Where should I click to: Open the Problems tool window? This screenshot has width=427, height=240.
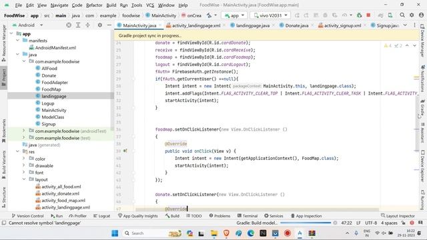[x=220, y=216]
